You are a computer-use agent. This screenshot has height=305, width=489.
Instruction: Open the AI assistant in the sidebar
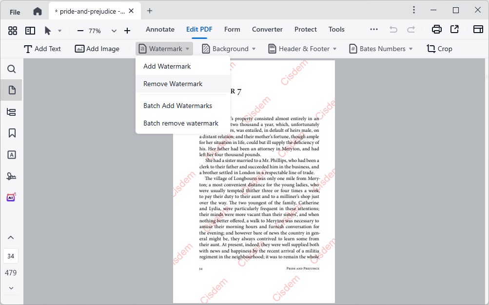pyautogui.click(x=11, y=197)
